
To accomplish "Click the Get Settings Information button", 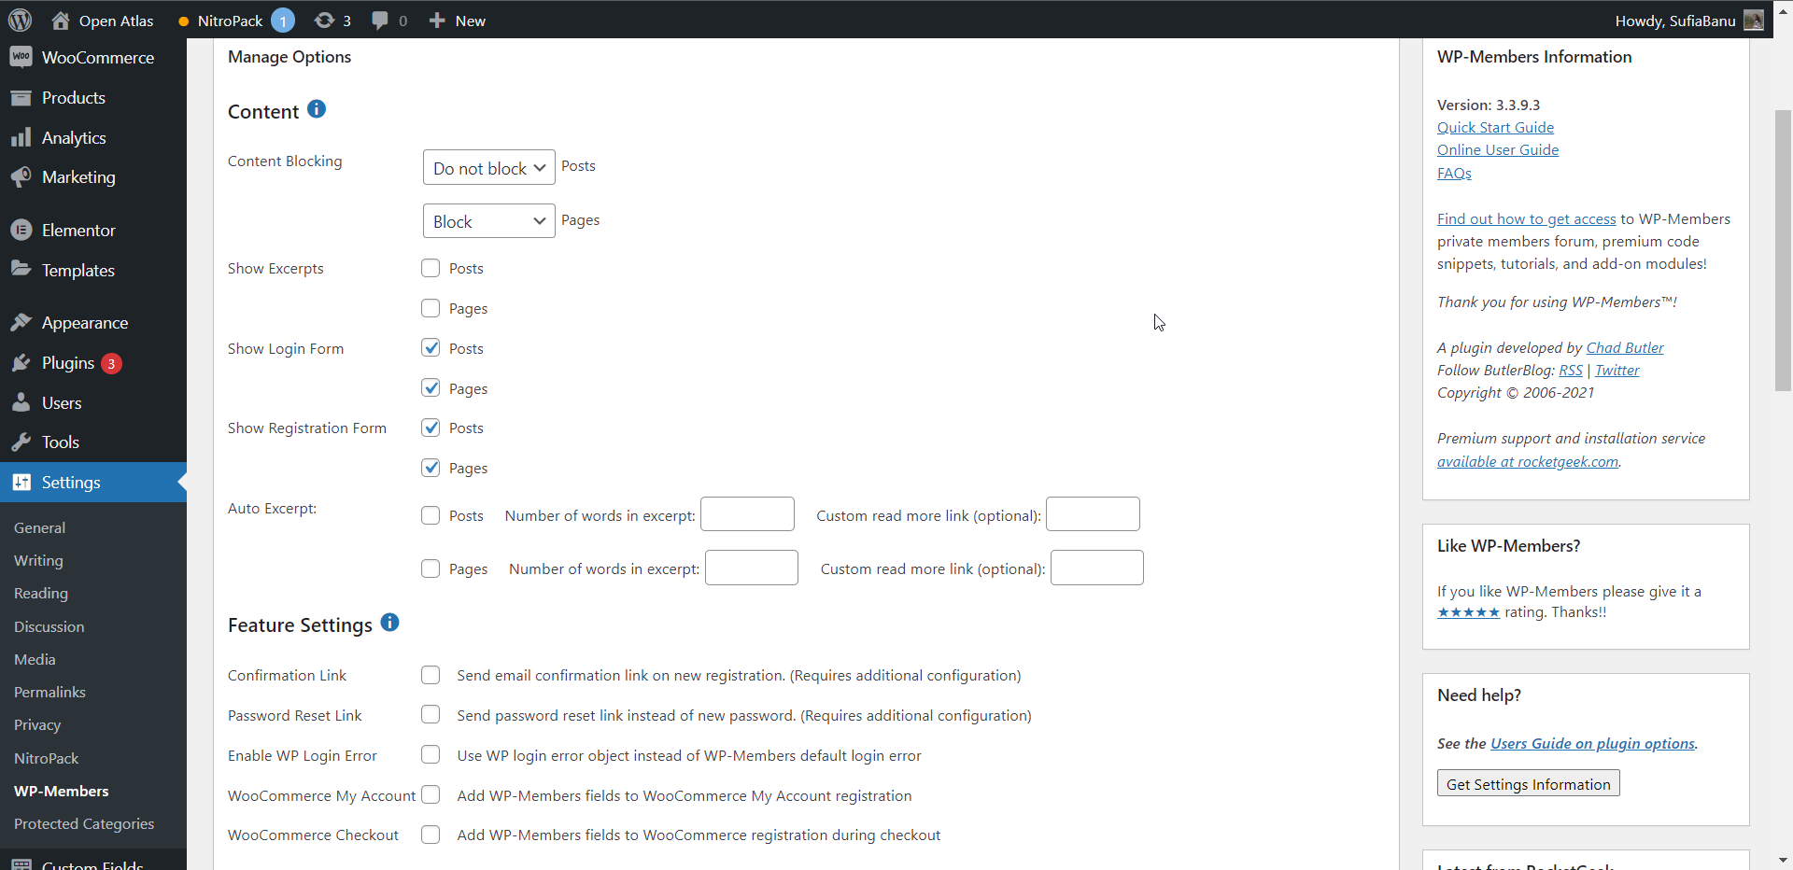I will click(x=1529, y=783).
